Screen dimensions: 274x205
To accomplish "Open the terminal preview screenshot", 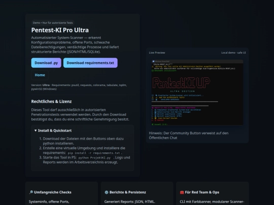I will 197,93.
